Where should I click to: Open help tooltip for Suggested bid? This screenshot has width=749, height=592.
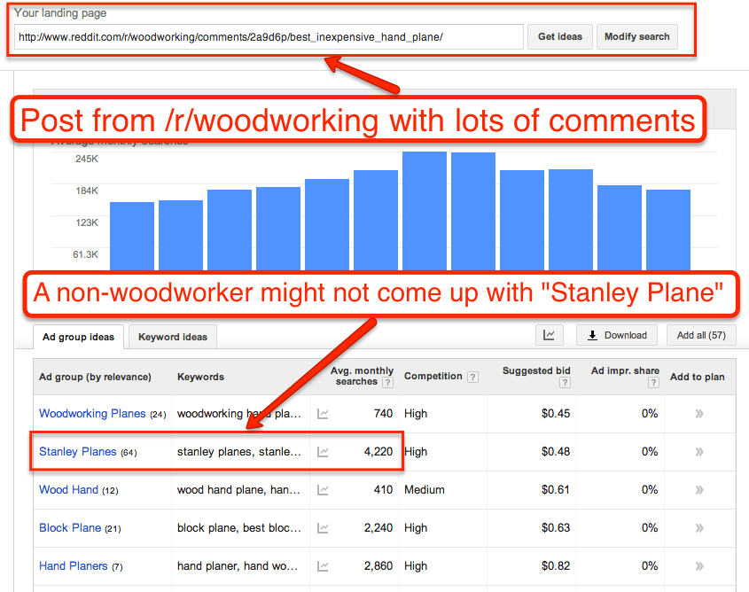point(565,382)
